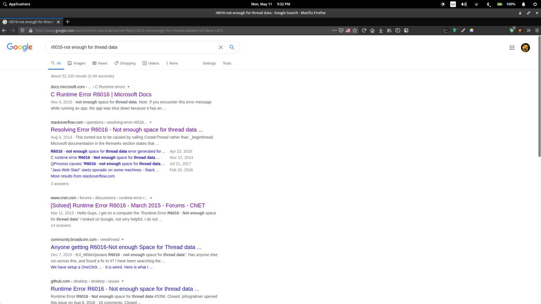The width and height of the screenshot is (541, 304).
Task: Open the power session menu
Action: click(535, 4)
